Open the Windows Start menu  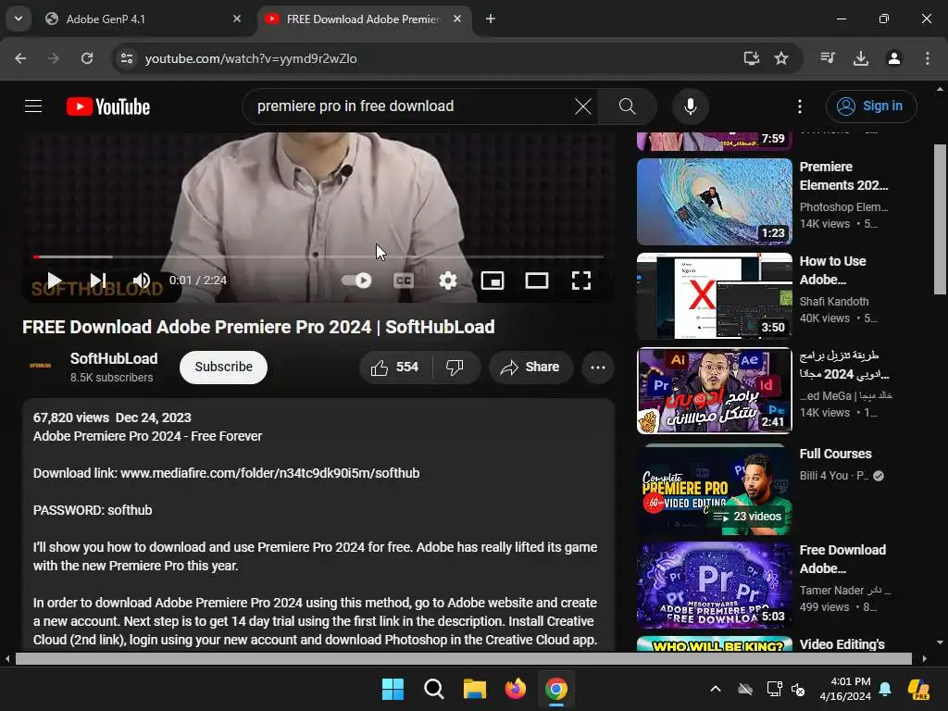pyautogui.click(x=393, y=689)
